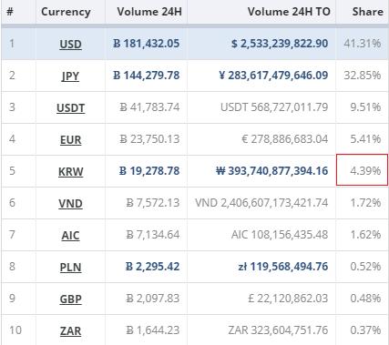
Task: Open the JPY currency link
Action: click(70, 76)
